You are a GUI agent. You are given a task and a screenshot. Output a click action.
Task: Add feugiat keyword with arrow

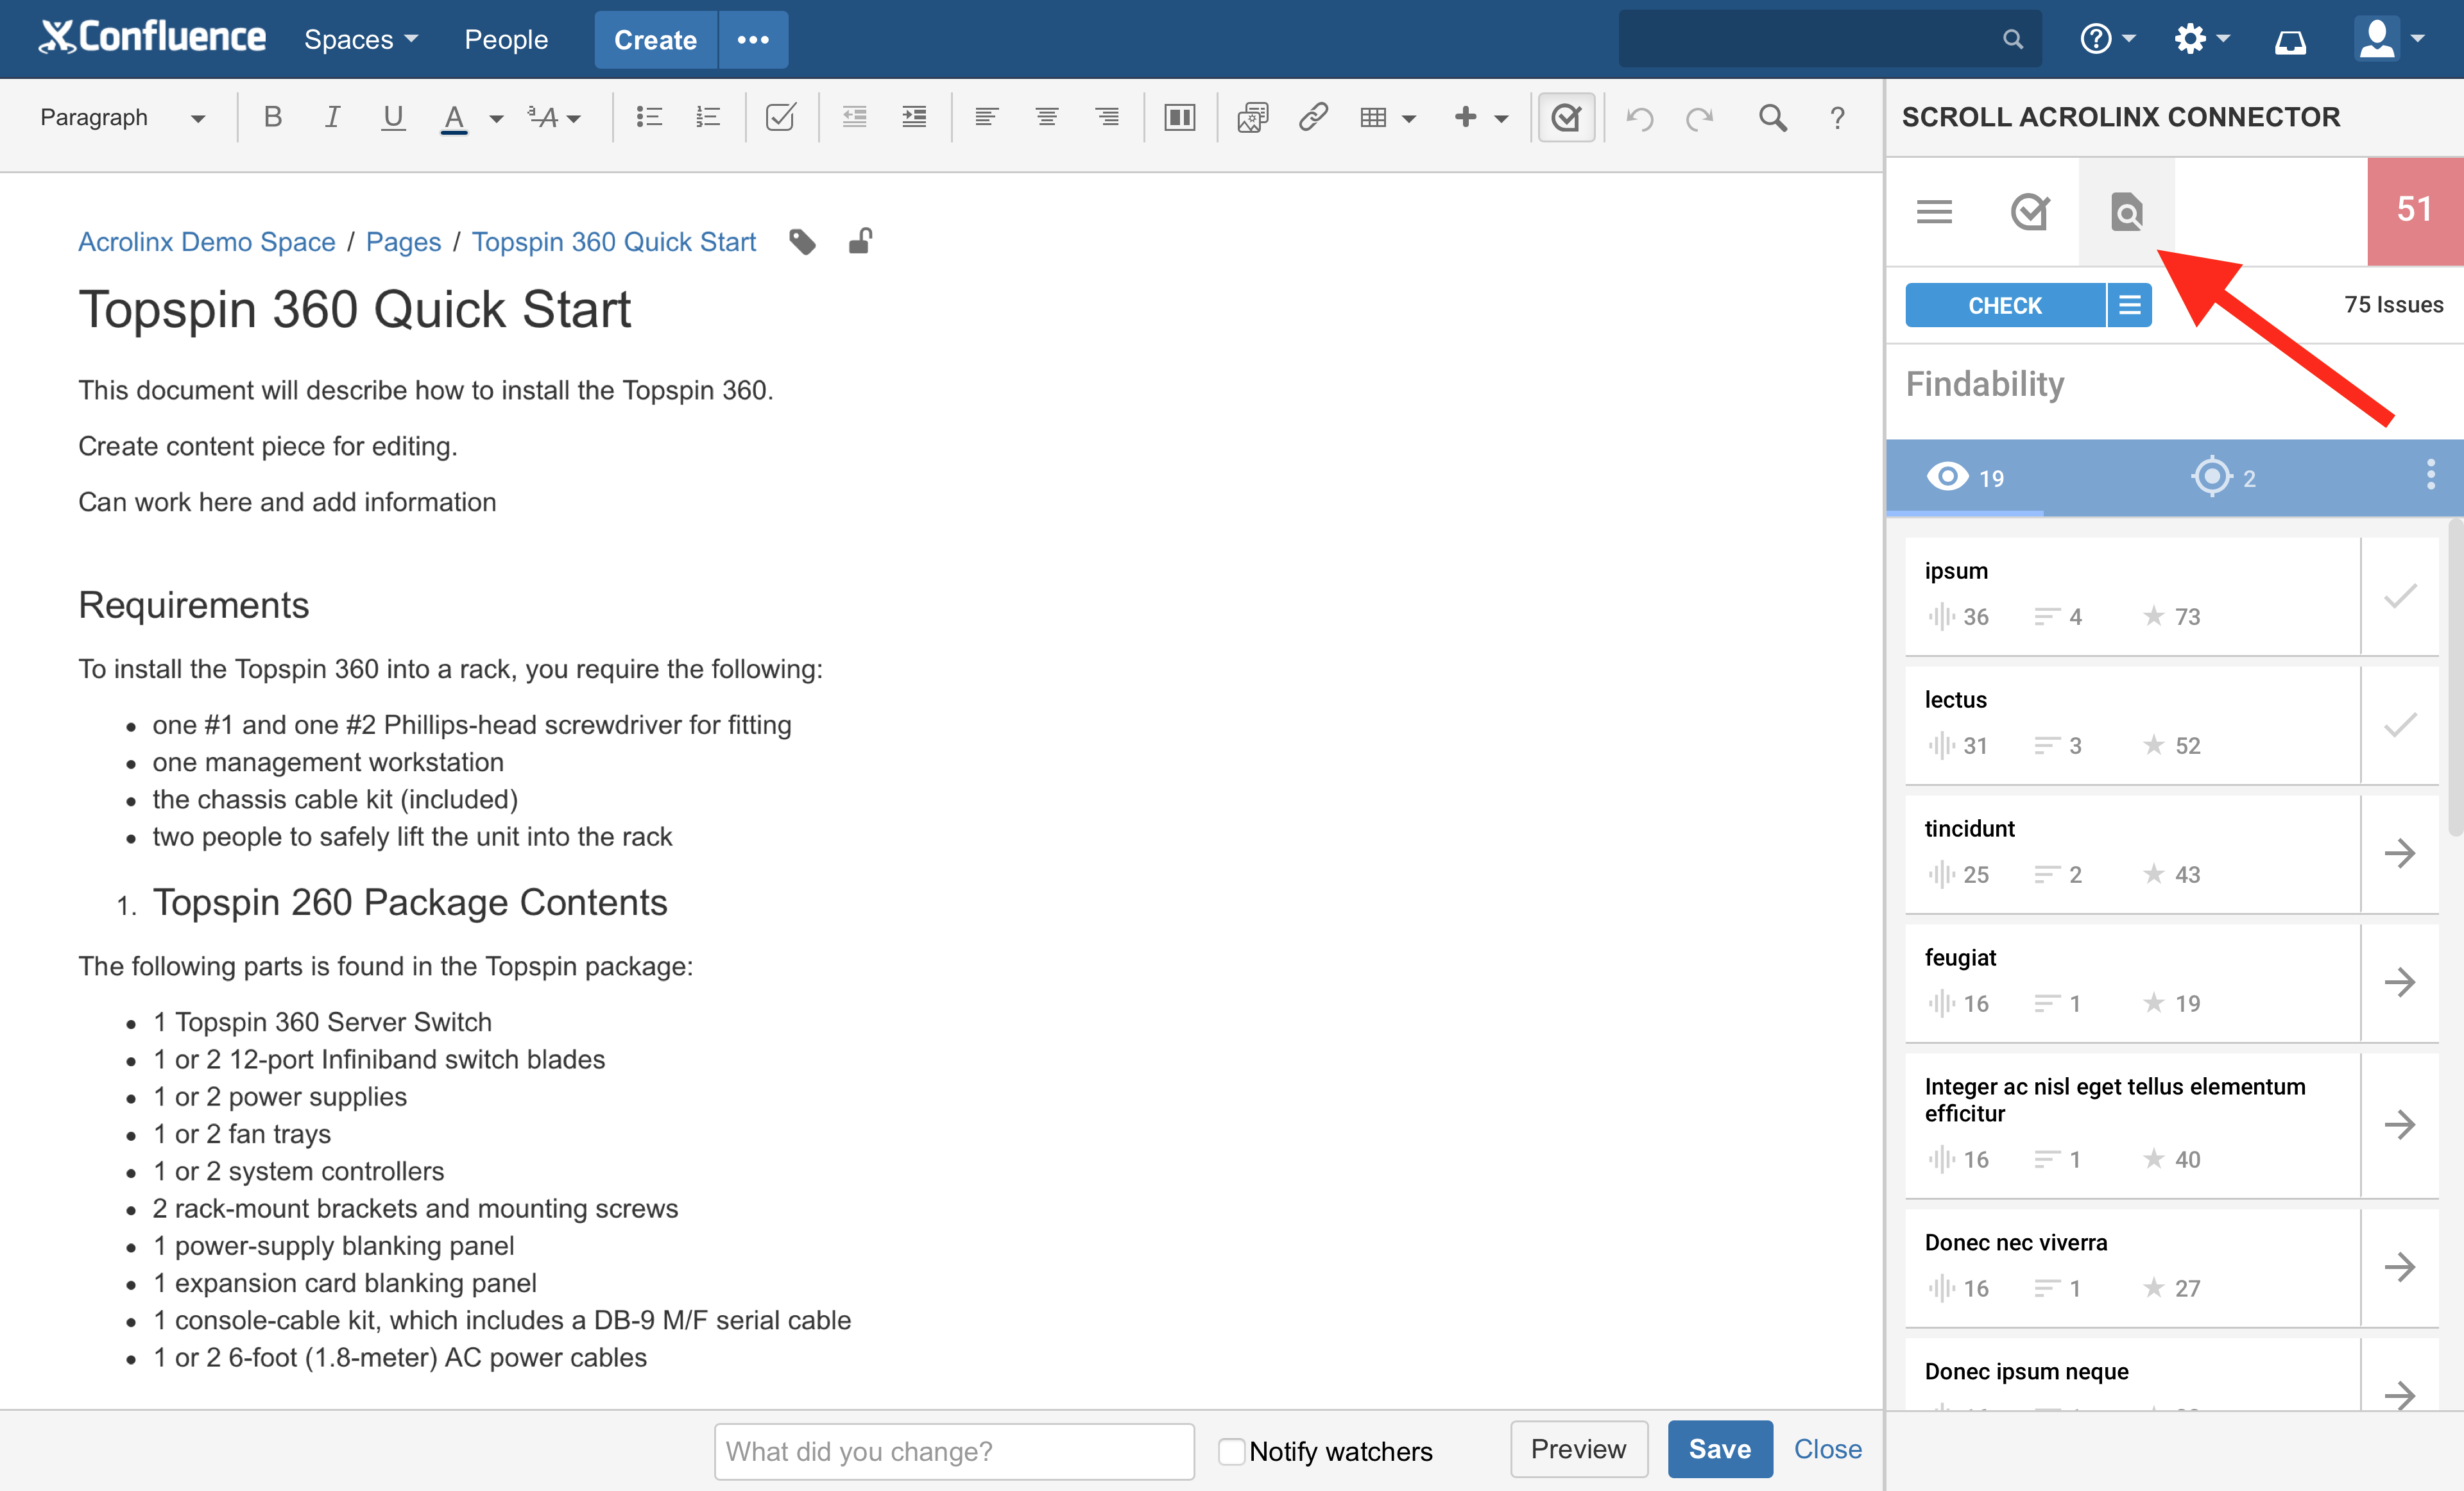[x=2400, y=982]
